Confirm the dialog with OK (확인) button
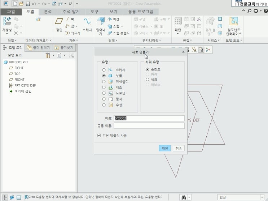Image resolution: width=268 pixels, height=201 pixels. (165, 148)
